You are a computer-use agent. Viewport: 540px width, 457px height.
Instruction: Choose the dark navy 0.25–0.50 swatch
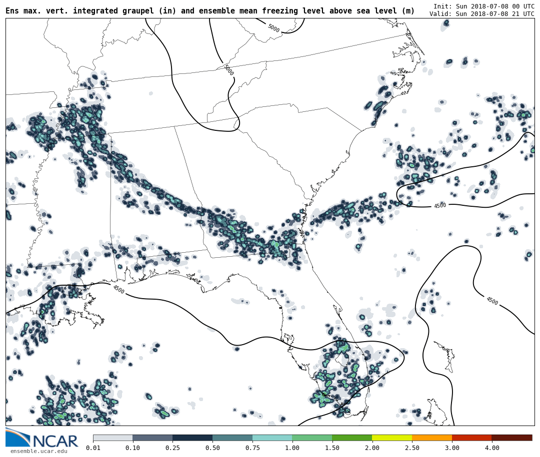click(192, 438)
